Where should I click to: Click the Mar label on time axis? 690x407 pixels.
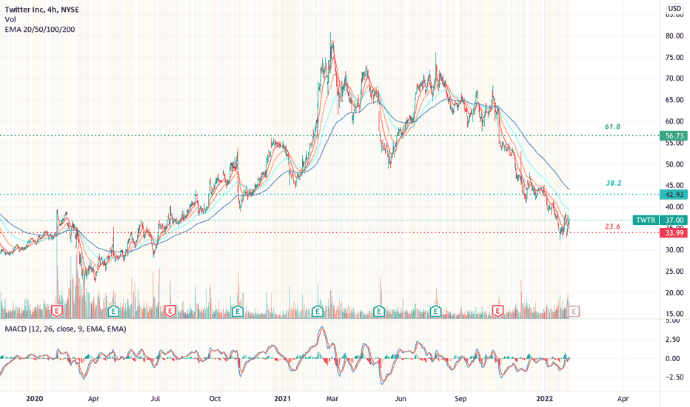click(x=332, y=399)
